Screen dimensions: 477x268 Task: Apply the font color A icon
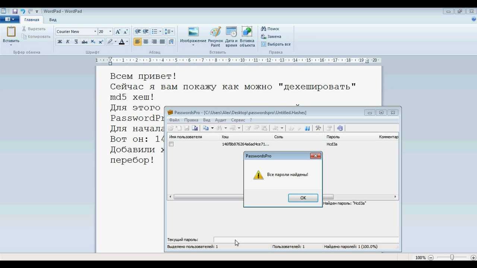121,42
